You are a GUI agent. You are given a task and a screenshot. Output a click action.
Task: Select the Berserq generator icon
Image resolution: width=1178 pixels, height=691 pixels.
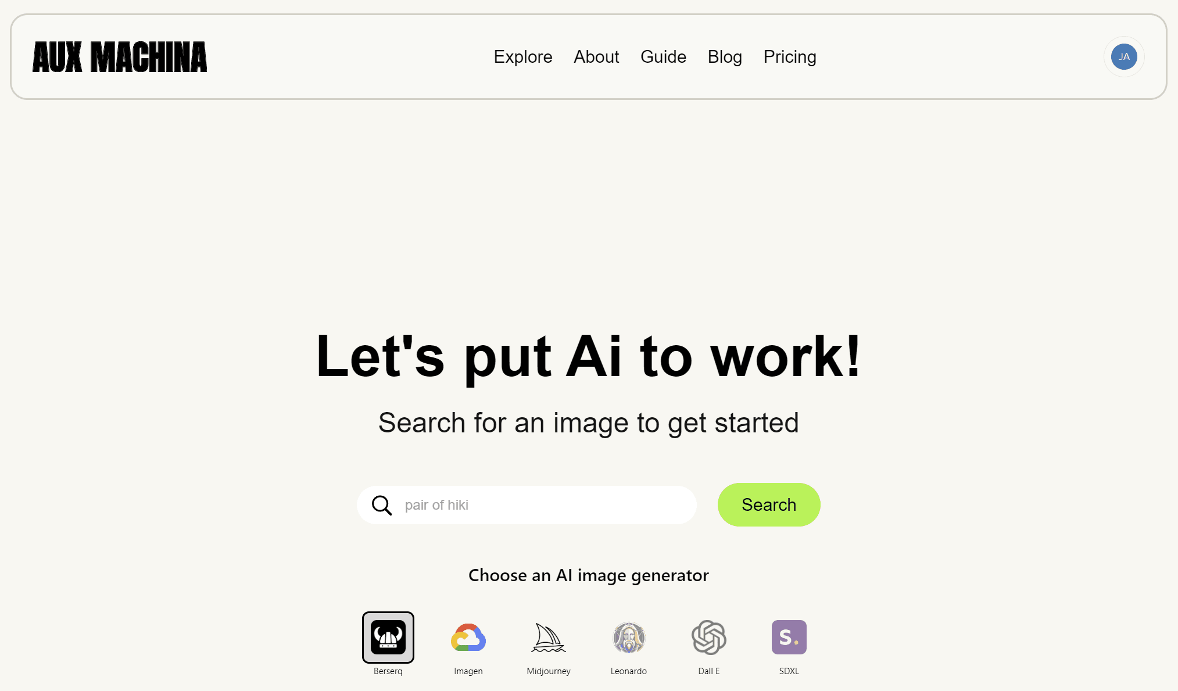388,637
